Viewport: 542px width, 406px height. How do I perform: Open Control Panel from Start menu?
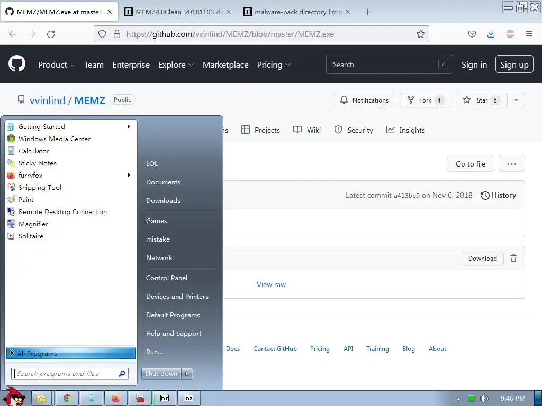click(x=167, y=278)
